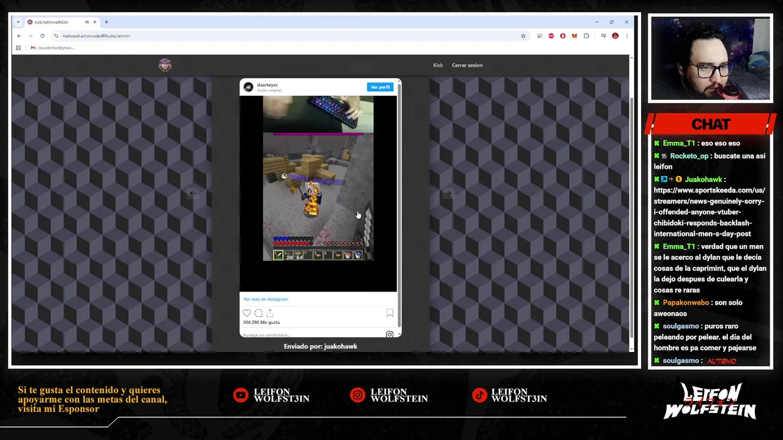This screenshot has width=783, height=440.
Task: Click the Instagram LEIFON WOLFSTEIN icon
Action: (357, 395)
